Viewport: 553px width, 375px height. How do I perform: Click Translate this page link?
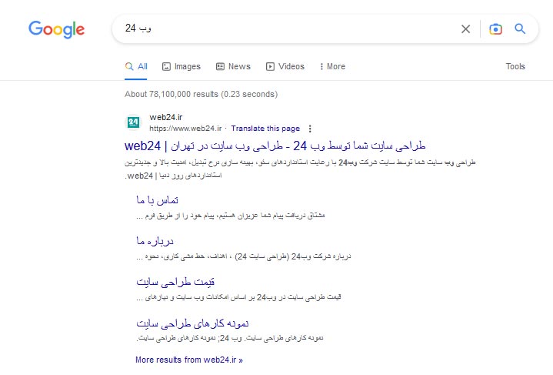265,129
